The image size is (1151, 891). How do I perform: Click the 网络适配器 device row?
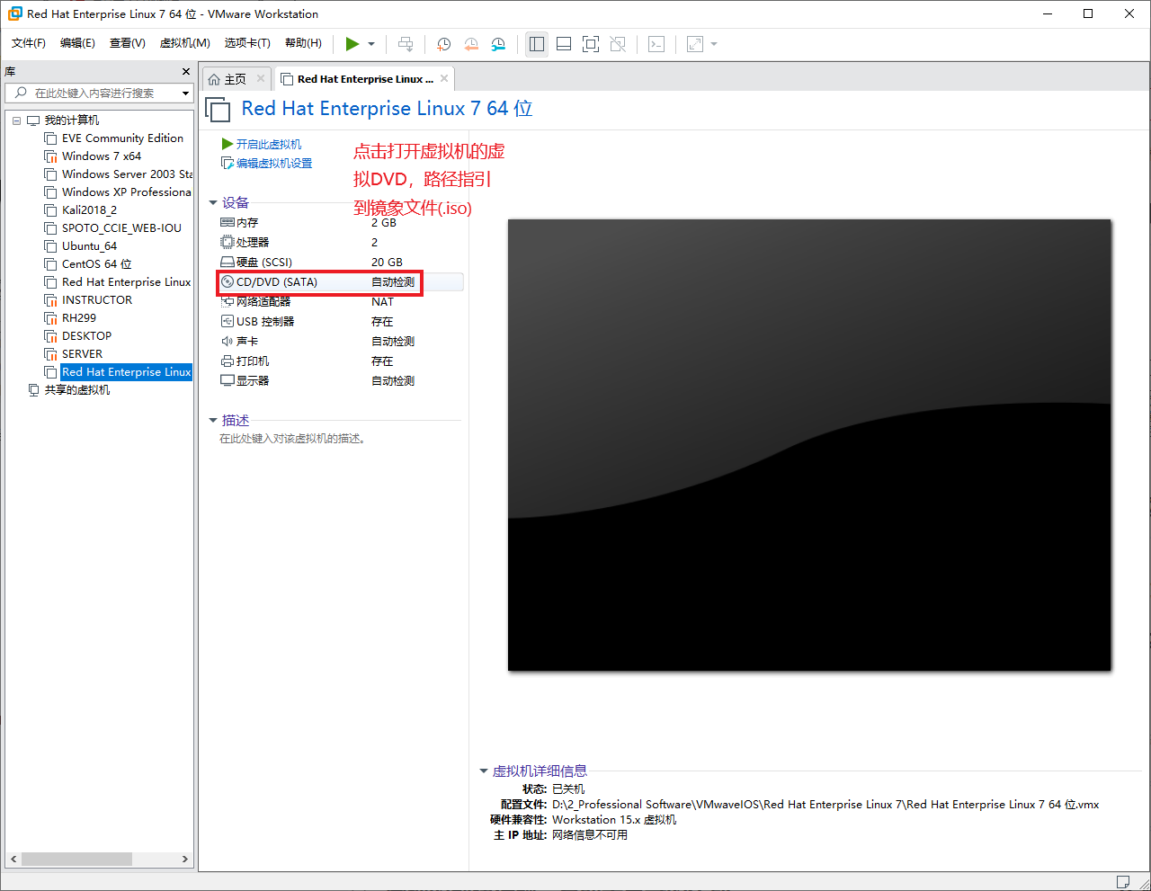340,302
